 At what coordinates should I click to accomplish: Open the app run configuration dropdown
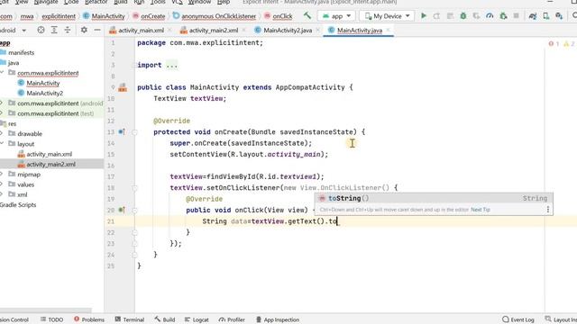336,16
